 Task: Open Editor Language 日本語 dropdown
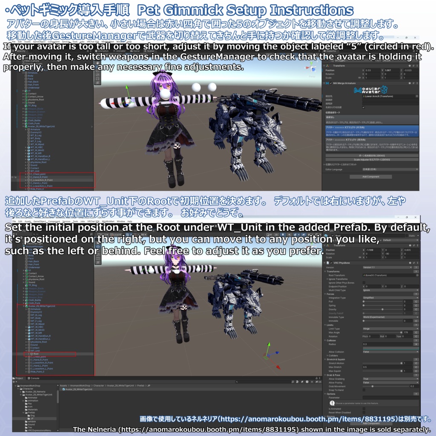pos(390,169)
